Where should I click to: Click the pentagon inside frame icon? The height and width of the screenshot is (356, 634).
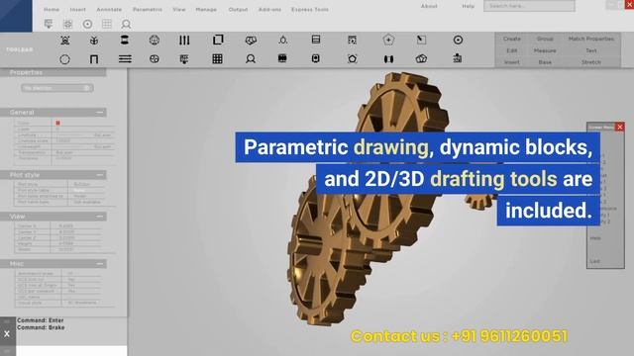[353, 59]
